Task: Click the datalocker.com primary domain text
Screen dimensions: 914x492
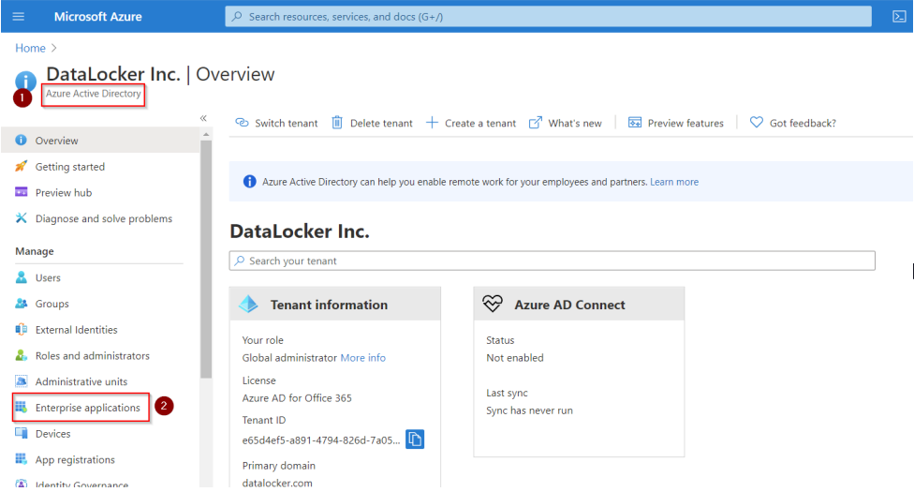Action: 277,483
